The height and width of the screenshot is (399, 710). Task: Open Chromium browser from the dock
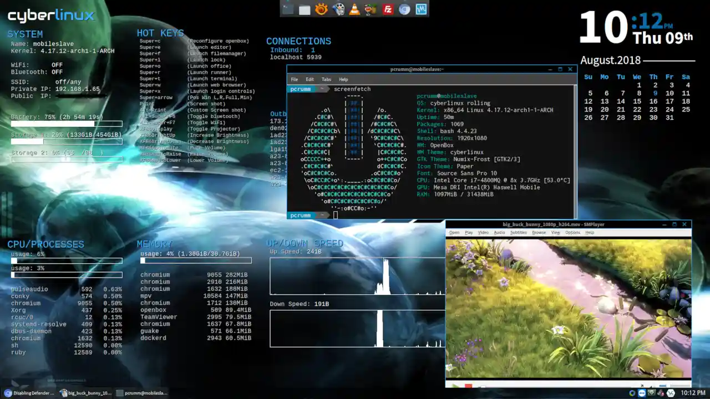point(405,9)
